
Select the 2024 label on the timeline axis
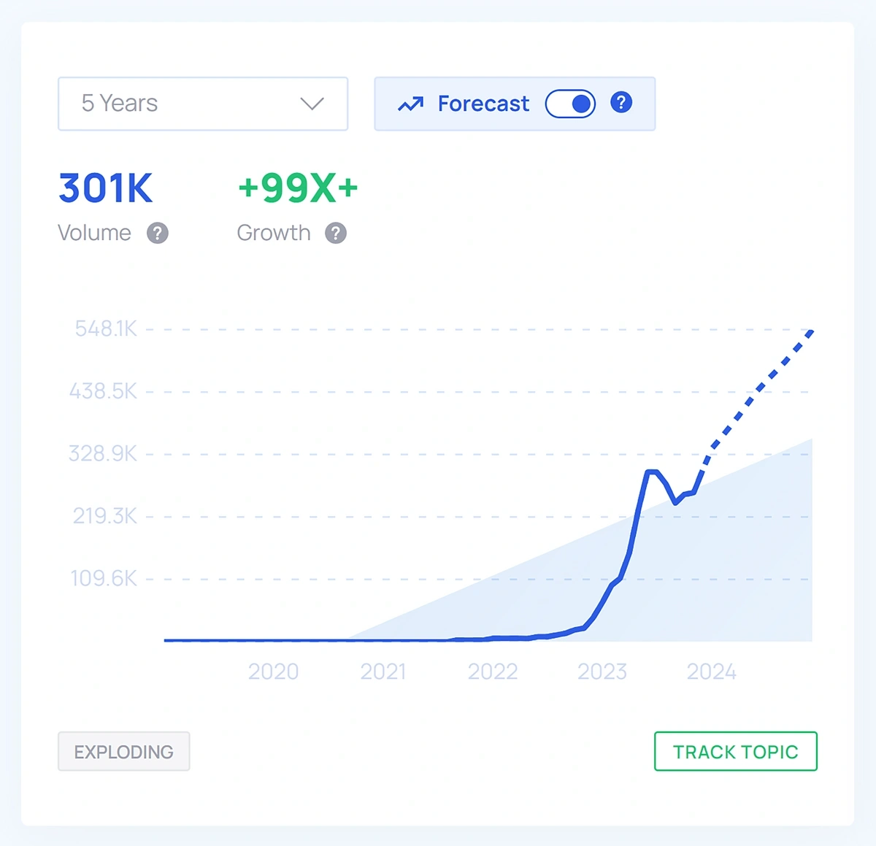[712, 672]
